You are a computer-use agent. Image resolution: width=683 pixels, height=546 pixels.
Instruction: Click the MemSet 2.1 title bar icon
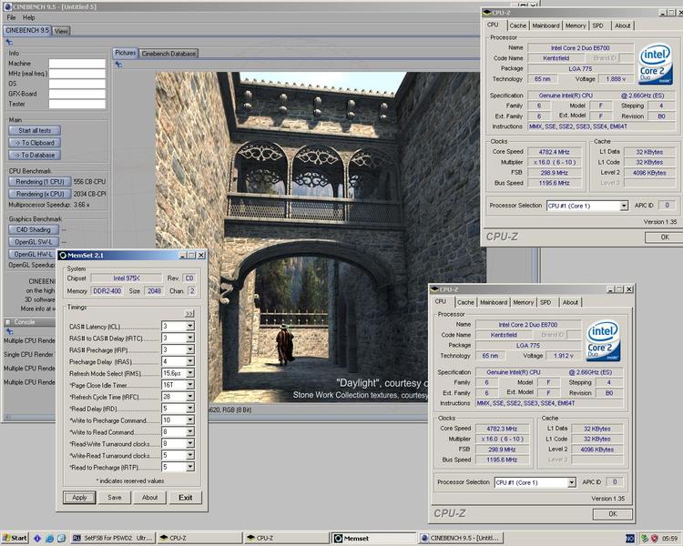coord(63,255)
